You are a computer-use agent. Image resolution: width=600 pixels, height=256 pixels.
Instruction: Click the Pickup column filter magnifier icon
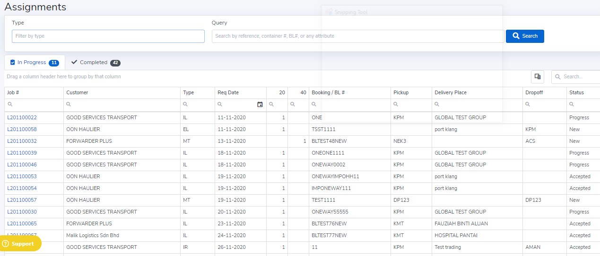pos(396,105)
